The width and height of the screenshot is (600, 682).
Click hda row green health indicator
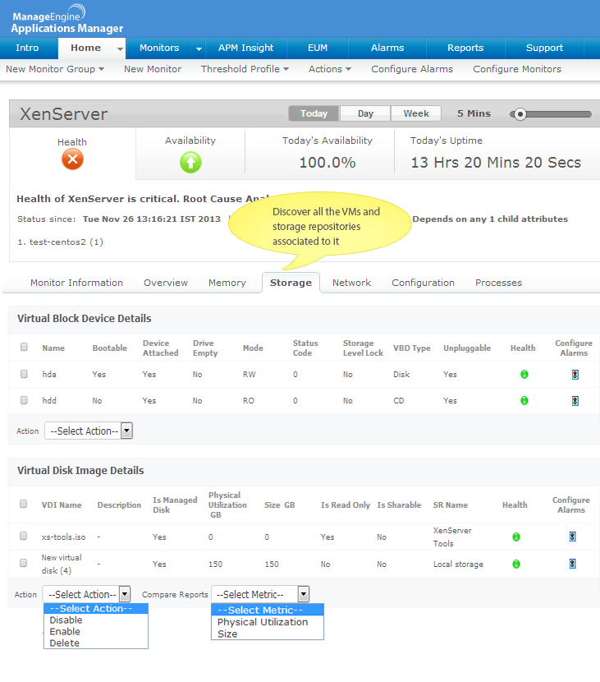point(524,374)
